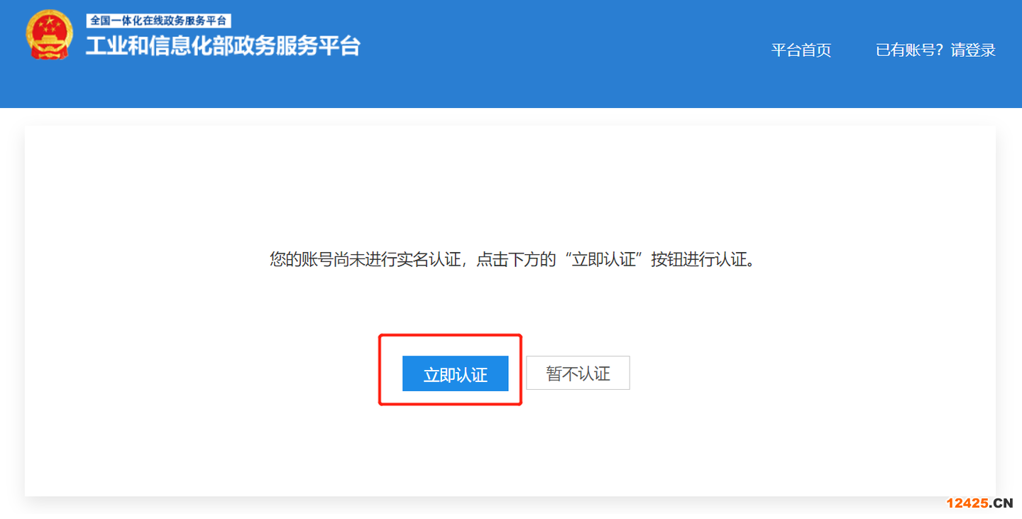The image size is (1022, 519).
Task: Select the 请登录 words in header
Action: click(974, 50)
